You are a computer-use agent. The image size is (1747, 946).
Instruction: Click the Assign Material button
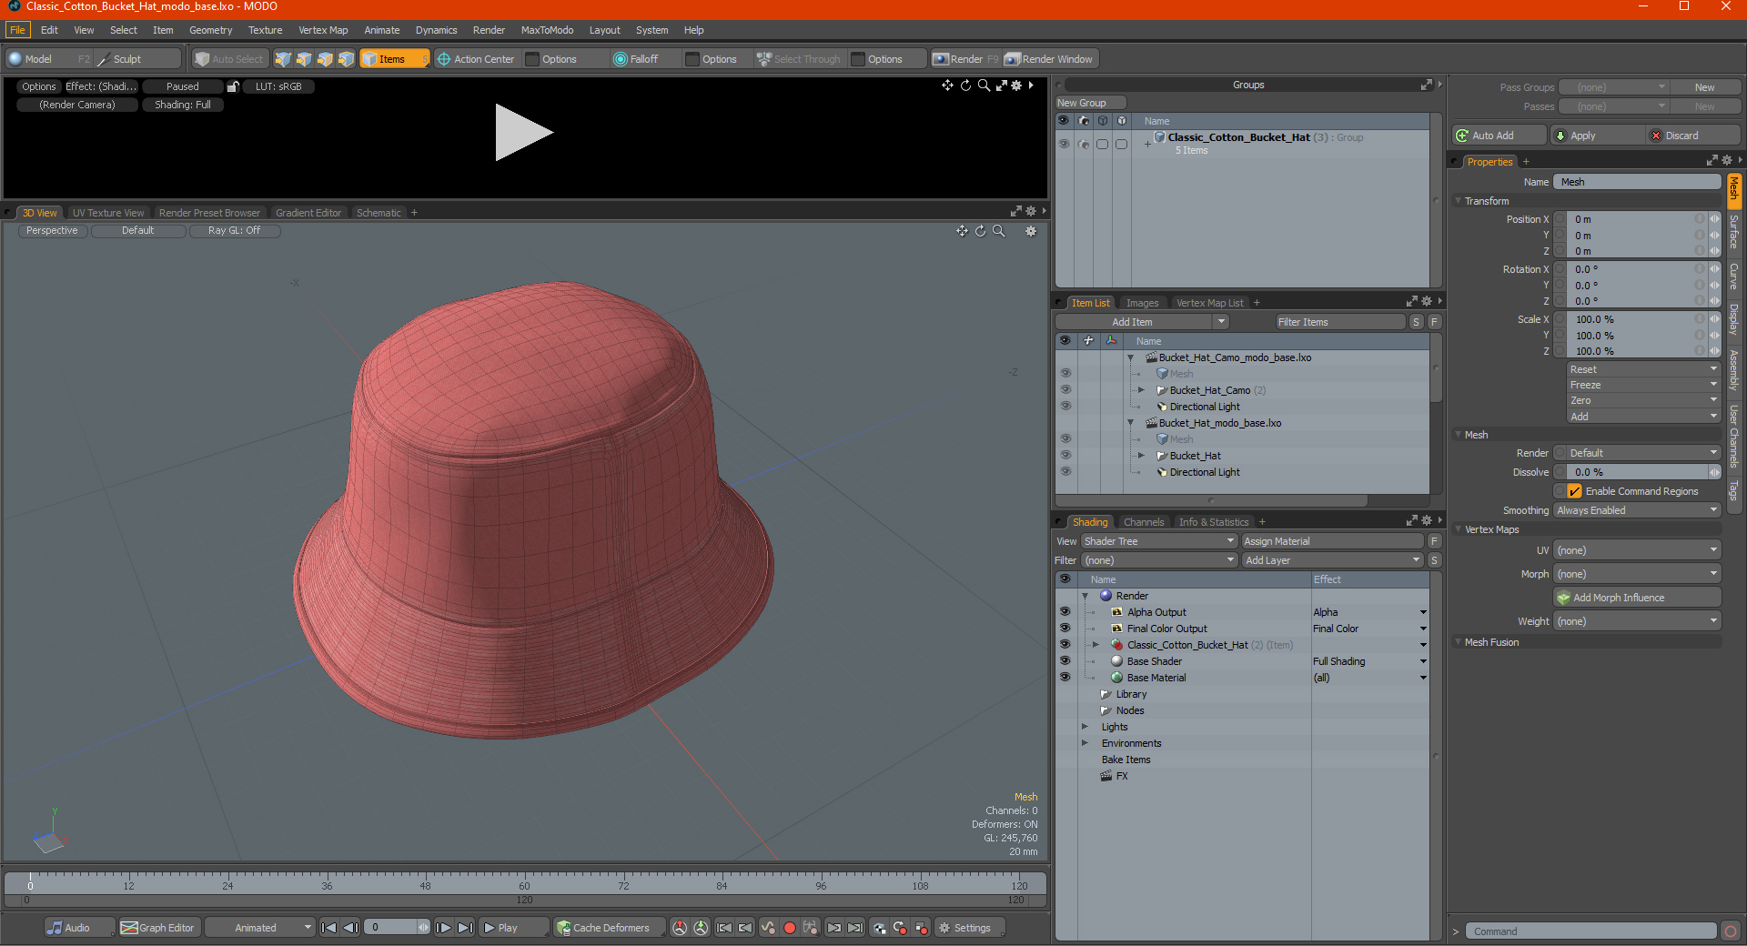[1332, 541]
